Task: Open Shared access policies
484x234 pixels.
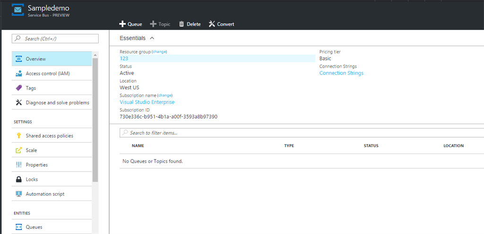Action: 52,136
